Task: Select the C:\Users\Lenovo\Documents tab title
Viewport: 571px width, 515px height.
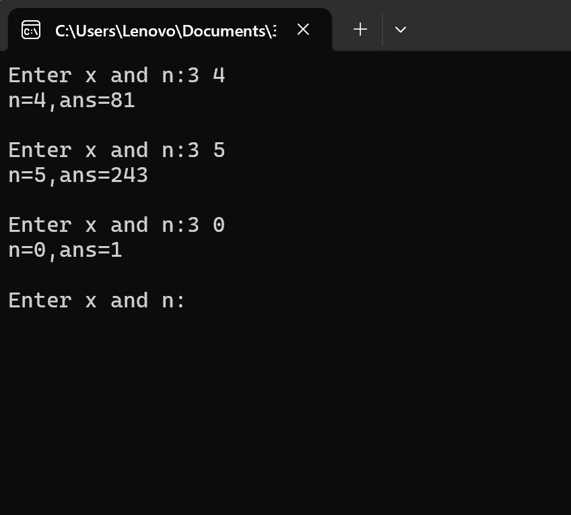Action: [166, 31]
